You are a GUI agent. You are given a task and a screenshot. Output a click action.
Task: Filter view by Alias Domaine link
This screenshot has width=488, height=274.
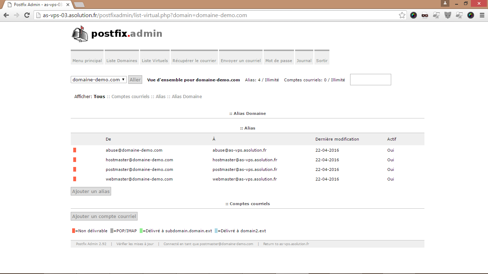pyautogui.click(x=186, y=97)
